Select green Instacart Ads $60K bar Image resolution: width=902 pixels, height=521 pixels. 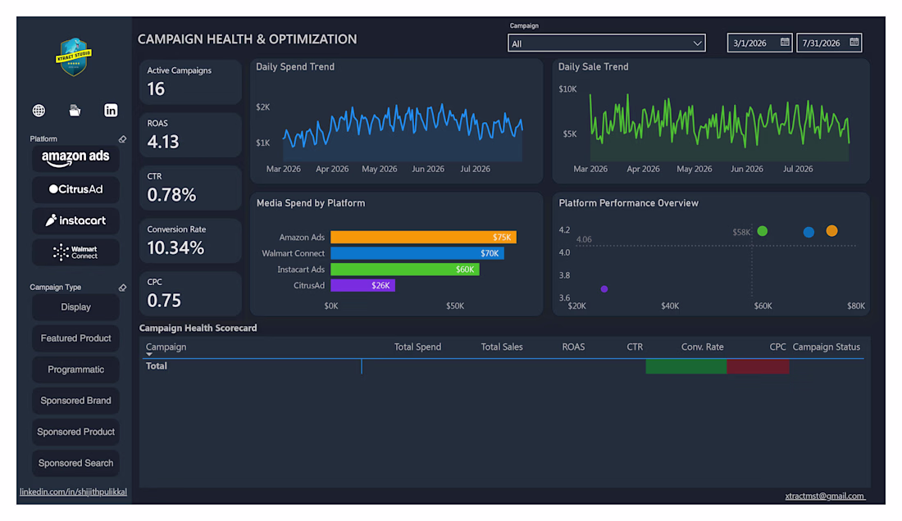[405, 270]
